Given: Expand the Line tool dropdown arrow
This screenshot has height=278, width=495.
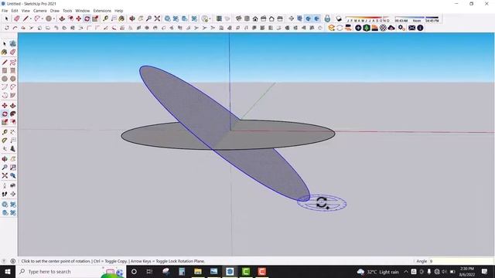Looking at the screenshot, I should click(31, 19).
